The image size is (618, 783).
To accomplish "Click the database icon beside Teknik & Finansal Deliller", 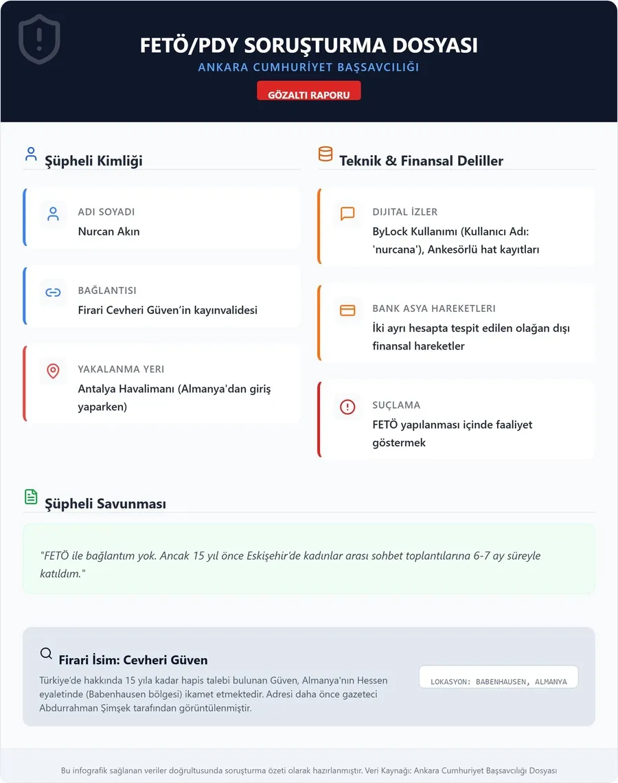I will pos(325,154).
